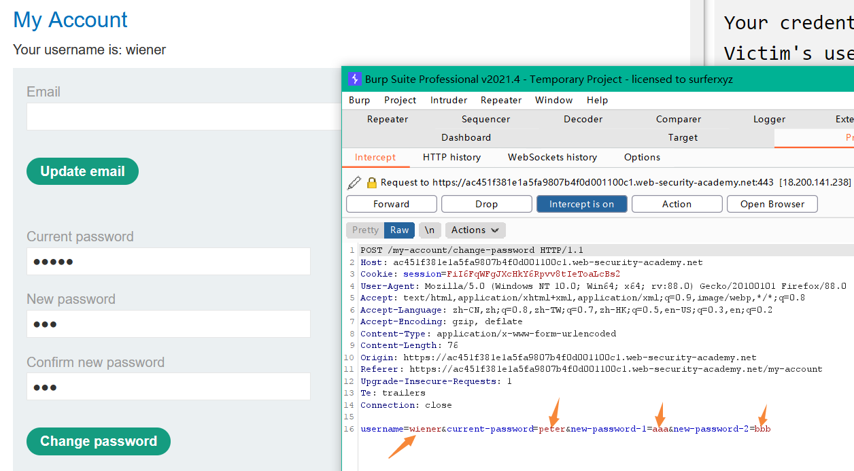Click the Change password button
854x471 pixels.
[x=99, y=441]
